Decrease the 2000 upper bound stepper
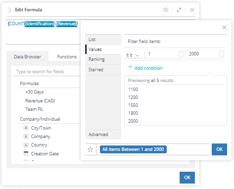The image size is (234, 189). pyautogui.click(x=222, y=56)
